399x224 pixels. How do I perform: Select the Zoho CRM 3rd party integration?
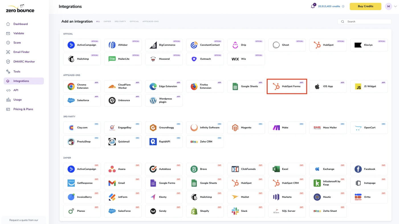(x=205, y=141)
